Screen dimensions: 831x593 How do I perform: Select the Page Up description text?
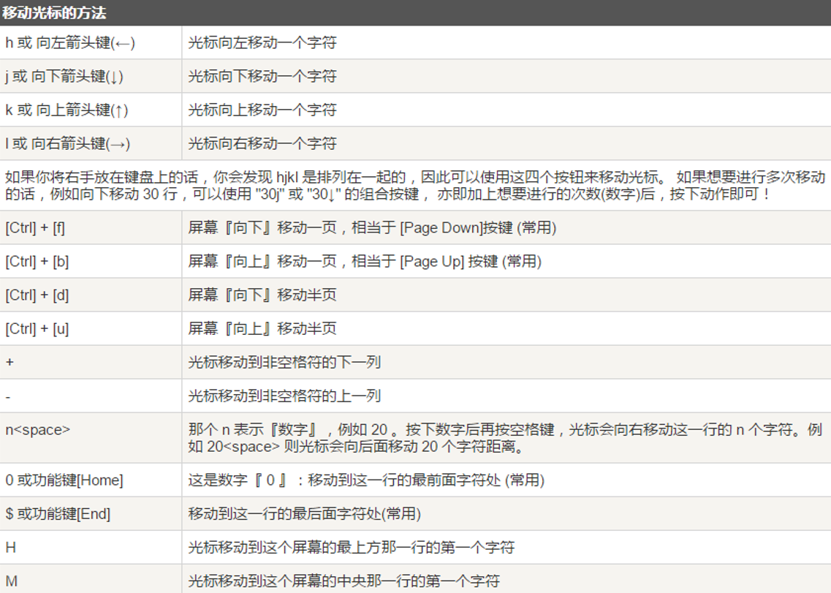coord(365,261)
